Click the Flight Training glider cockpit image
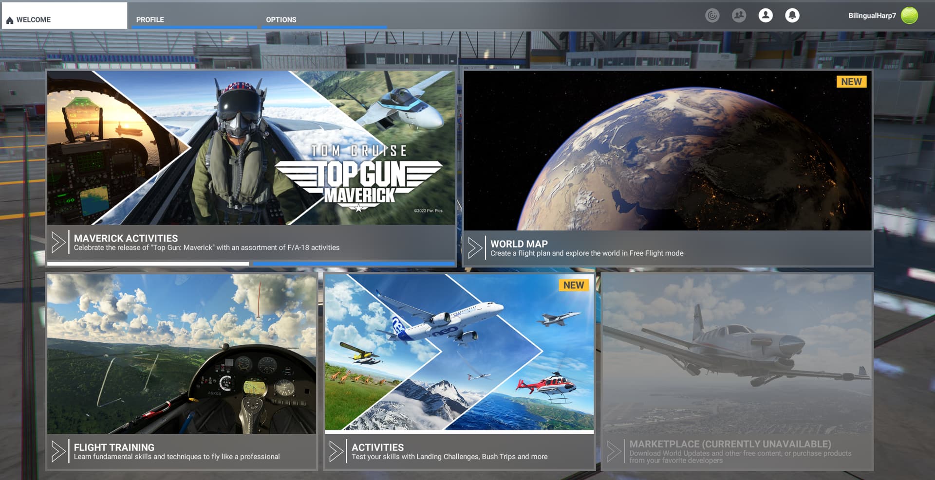 point(181,354)
